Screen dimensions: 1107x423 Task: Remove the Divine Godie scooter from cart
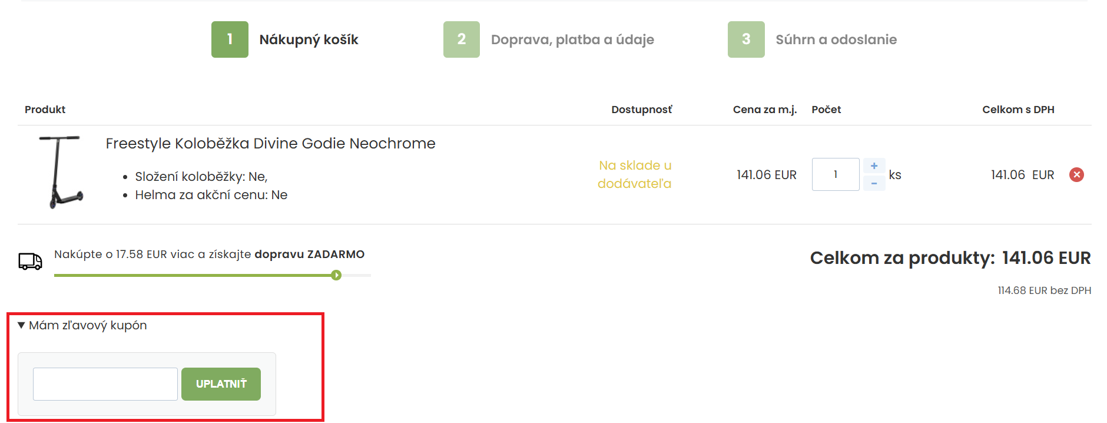click(1076, 174)
